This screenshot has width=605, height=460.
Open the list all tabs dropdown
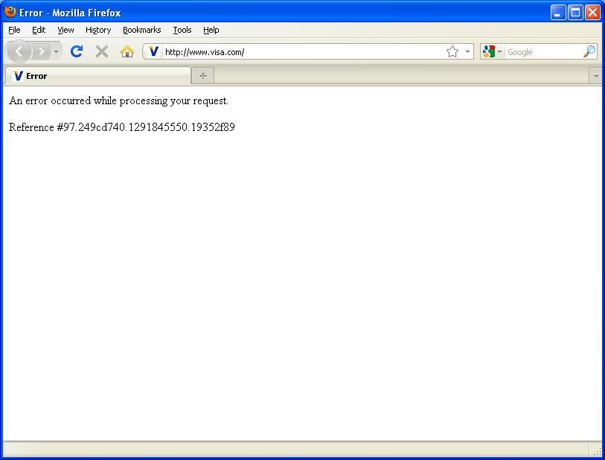(x=595, y=76)
